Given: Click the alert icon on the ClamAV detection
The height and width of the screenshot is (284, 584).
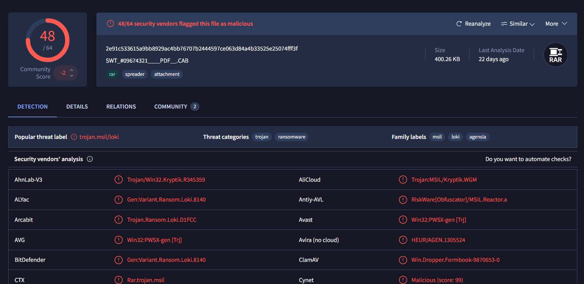Looking at the screenshot, I should click(x=403, y=260).
